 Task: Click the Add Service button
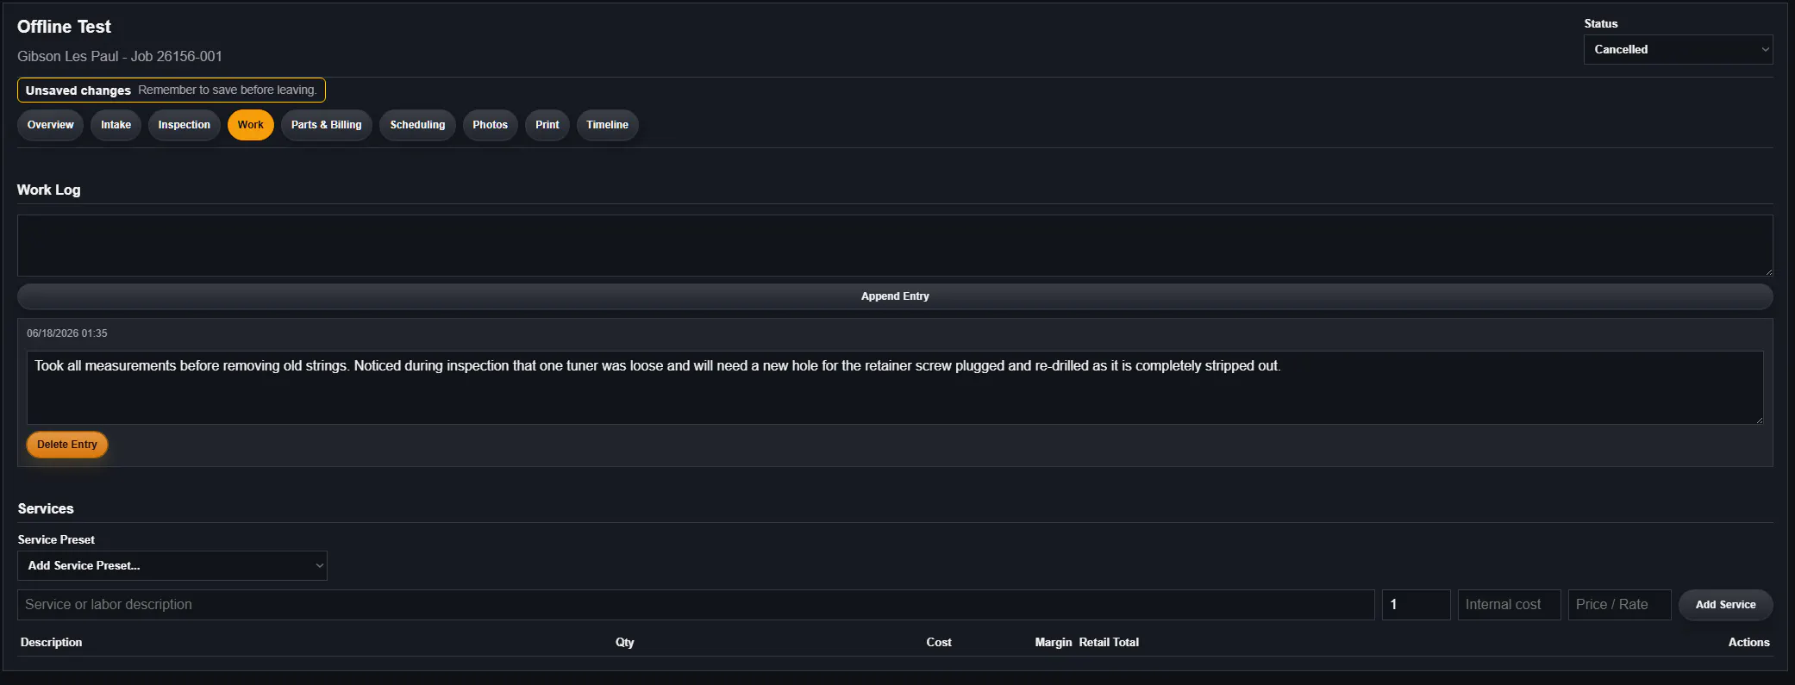coord(1725,605)
